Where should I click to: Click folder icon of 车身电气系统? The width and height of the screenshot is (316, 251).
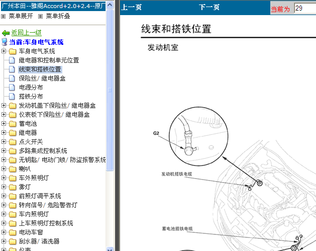pyautogui.click(x=13, y=51)
